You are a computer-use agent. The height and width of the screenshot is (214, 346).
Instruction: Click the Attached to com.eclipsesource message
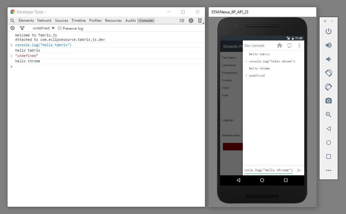(60, 40)
